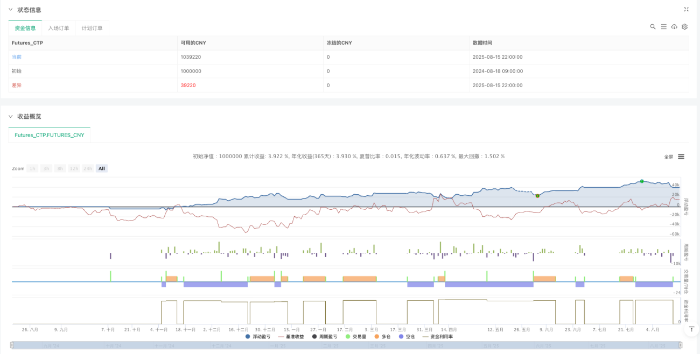Screen dimensions: 700x354
Task: Open the list view icon beside search
Action: click(663, 26)
